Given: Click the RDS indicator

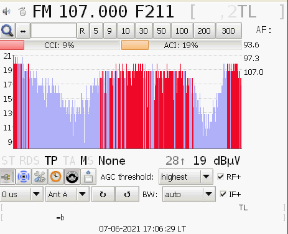Looking at the screenshot, I should pyautogui.click(x=29, y=160).
